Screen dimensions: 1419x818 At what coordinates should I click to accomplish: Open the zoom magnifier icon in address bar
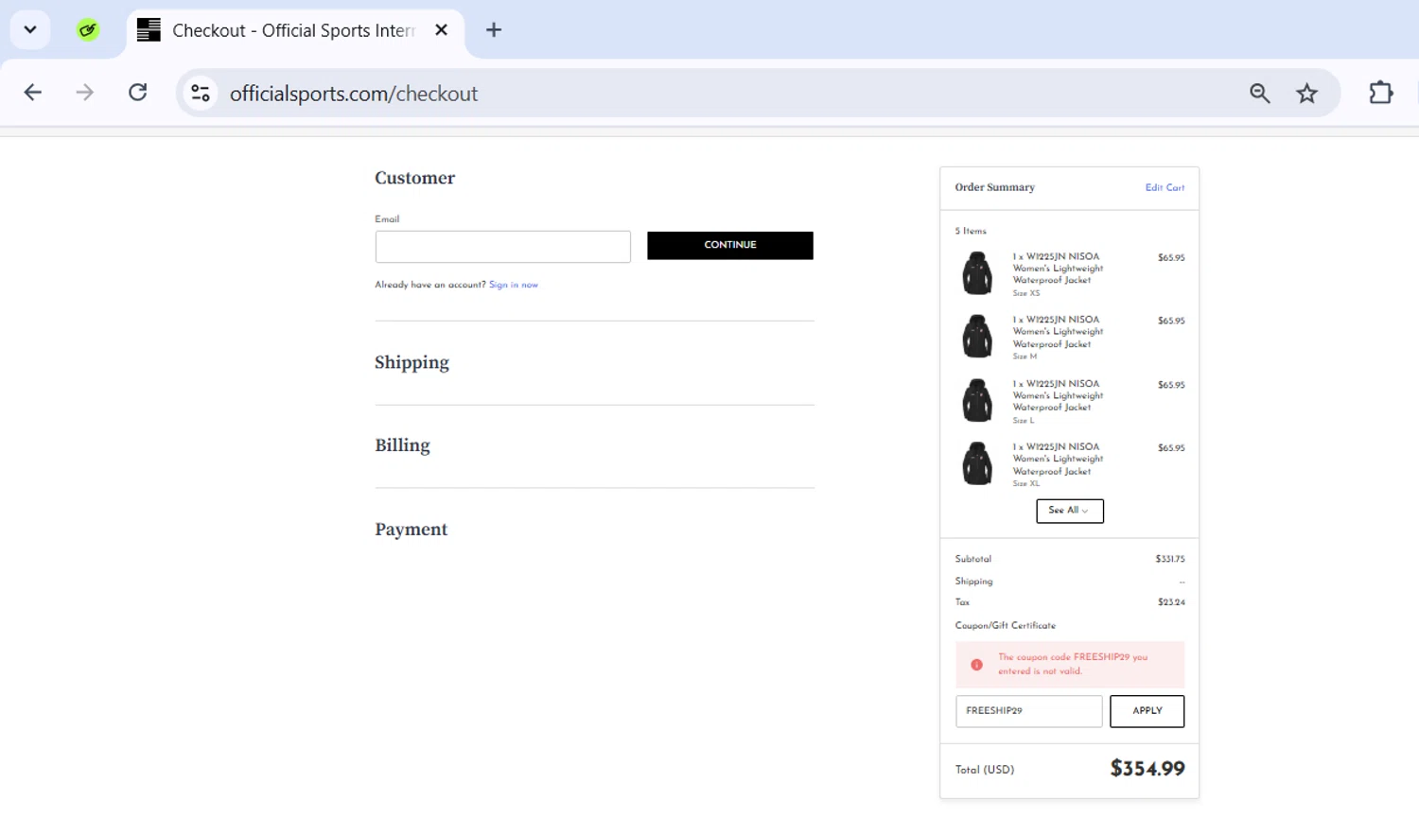click(1259, 93)
